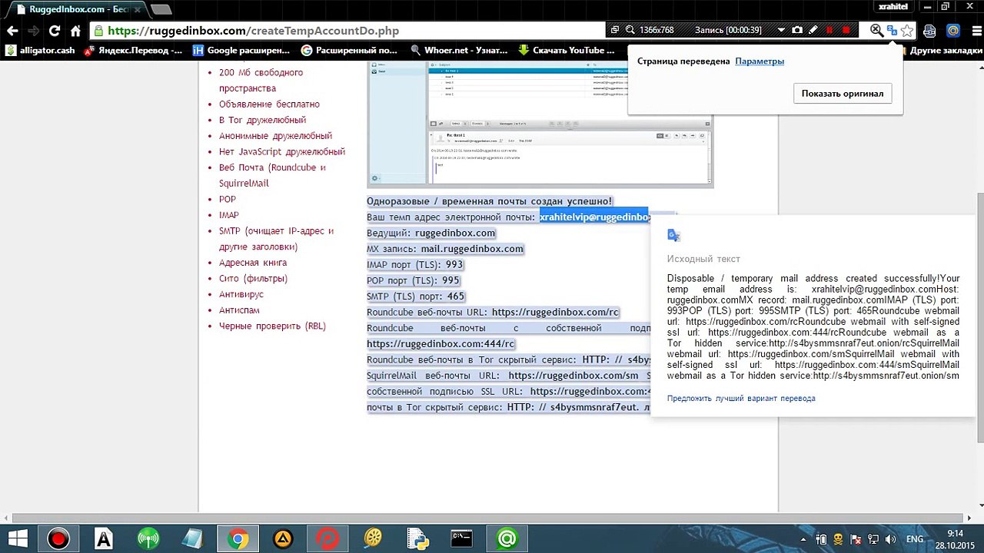Go back to the previous page
The image size is (984, 553).
pos(12,31)
